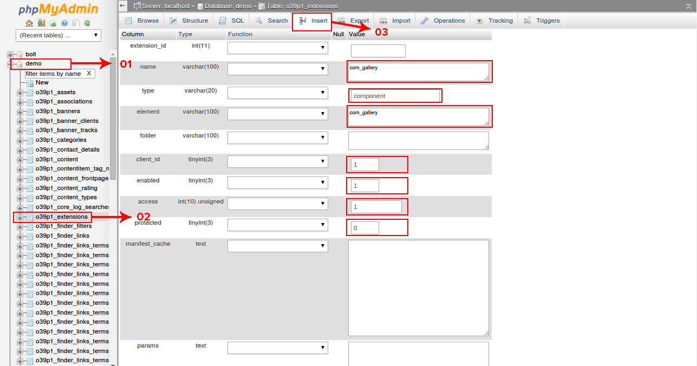The width and height of the screenshot is (697, 366).
Task: Open the Operations tab
Action: (x=442, y=21)
